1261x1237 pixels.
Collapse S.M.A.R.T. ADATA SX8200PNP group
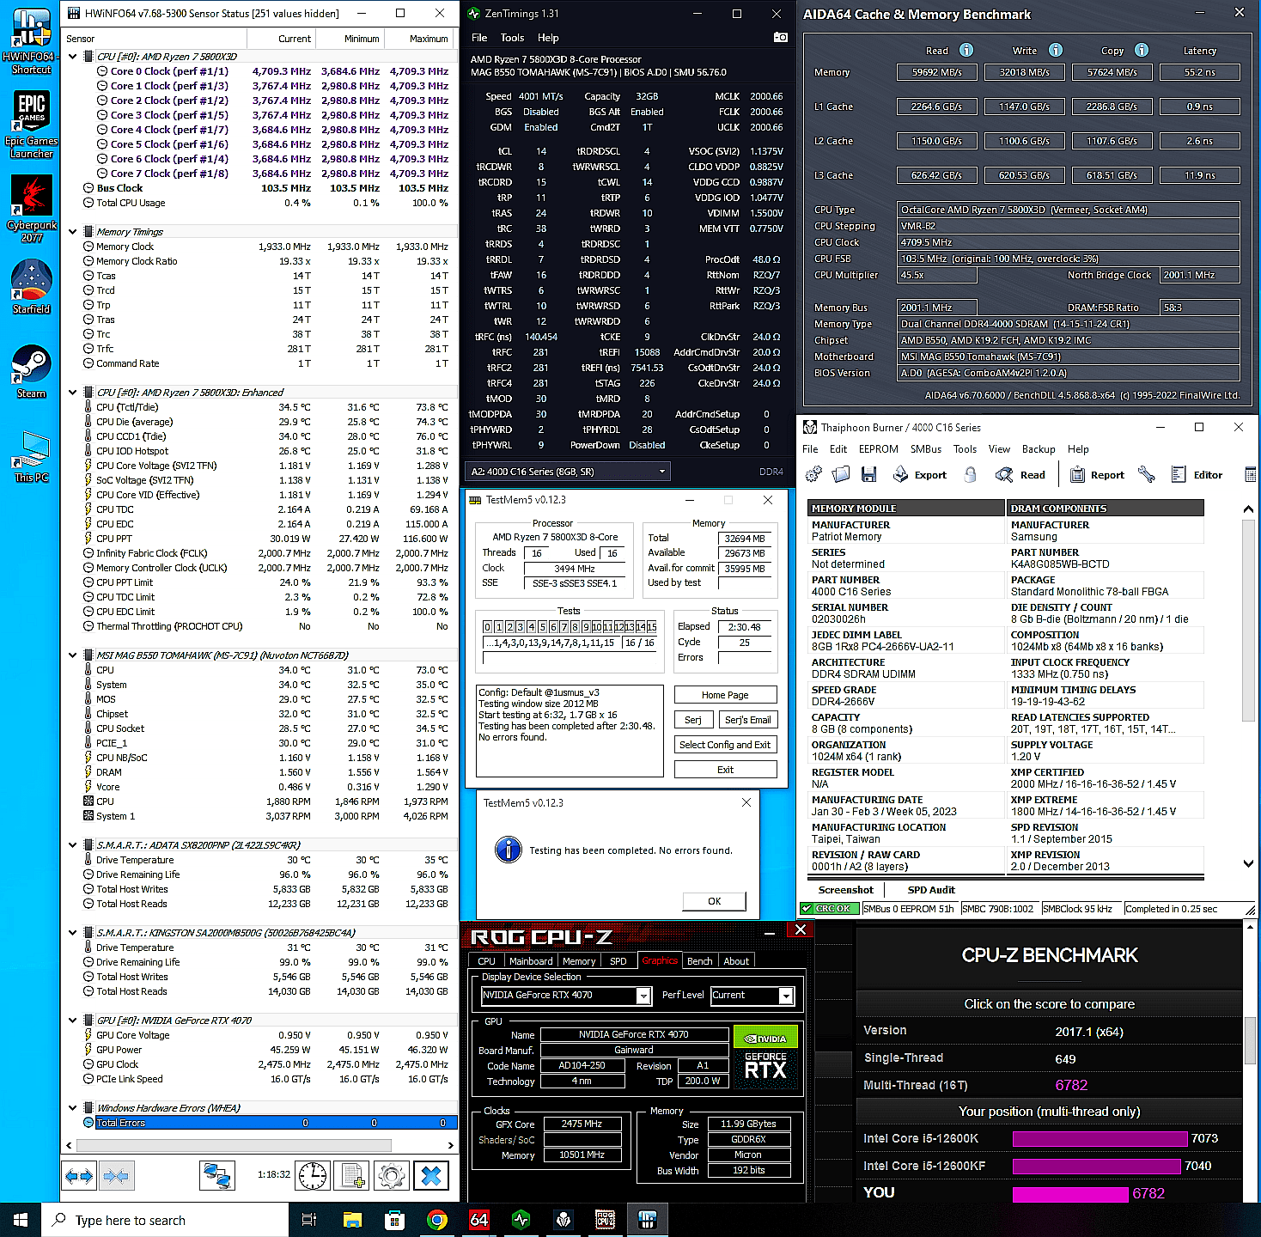tap(73, 845)
